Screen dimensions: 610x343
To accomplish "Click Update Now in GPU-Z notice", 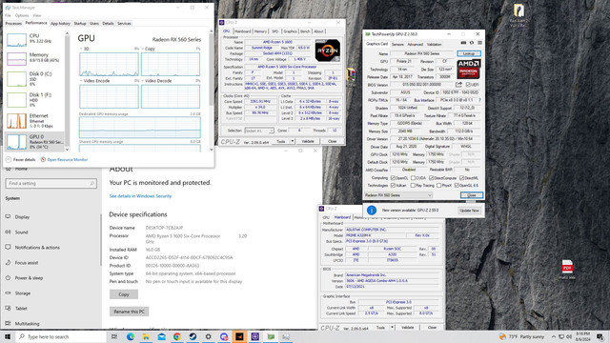I will (x=469, y=211).
